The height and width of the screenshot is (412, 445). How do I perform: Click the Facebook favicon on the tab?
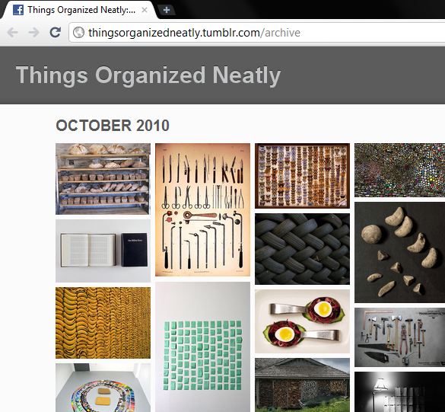click(x=18, y=10)
